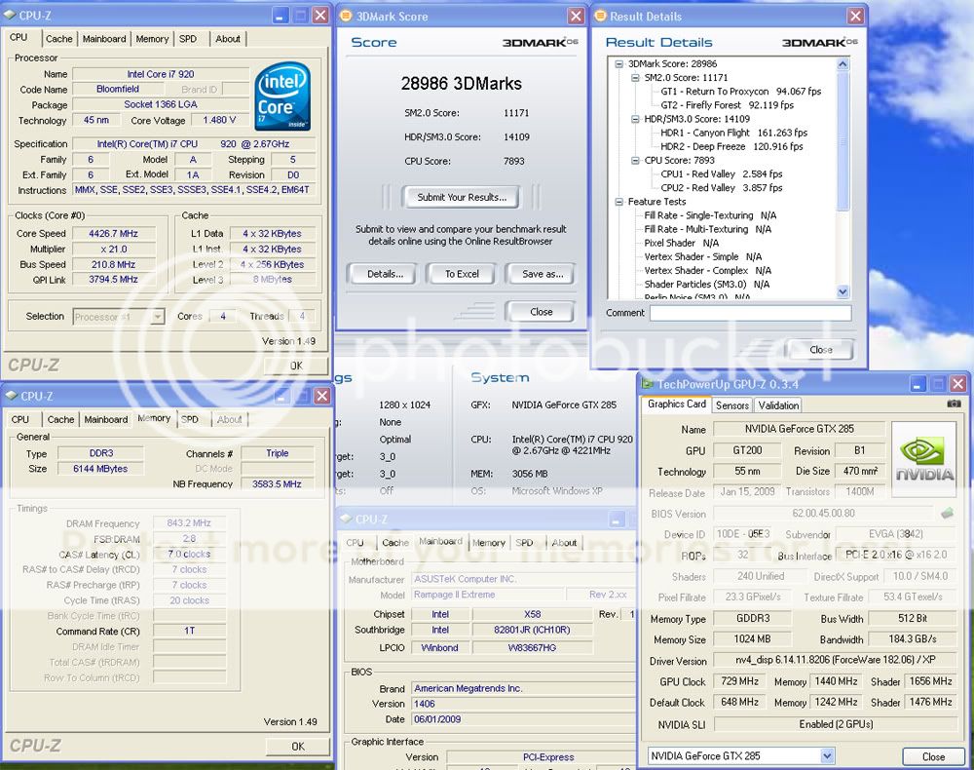
Task: Click the BIOS Version value 1406
Action: click(x=523, y=704)
